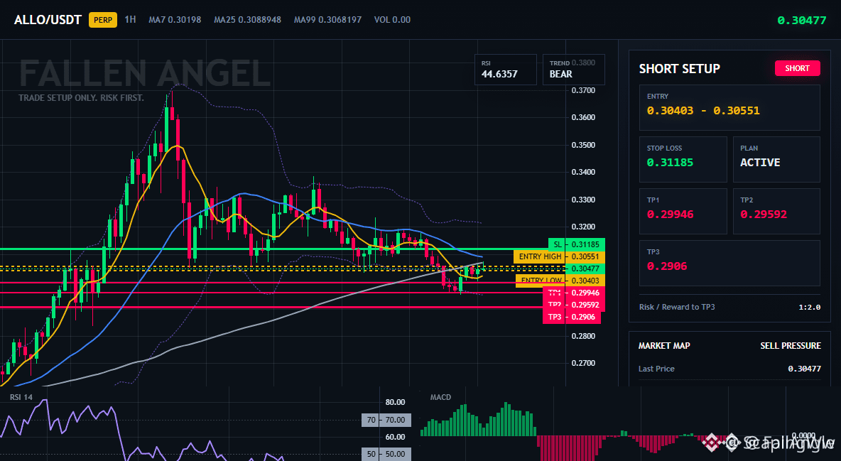Viewport: 841px width, 461px height.
Task: Click the 0.3300 price axis label
Action: [583, 200]
